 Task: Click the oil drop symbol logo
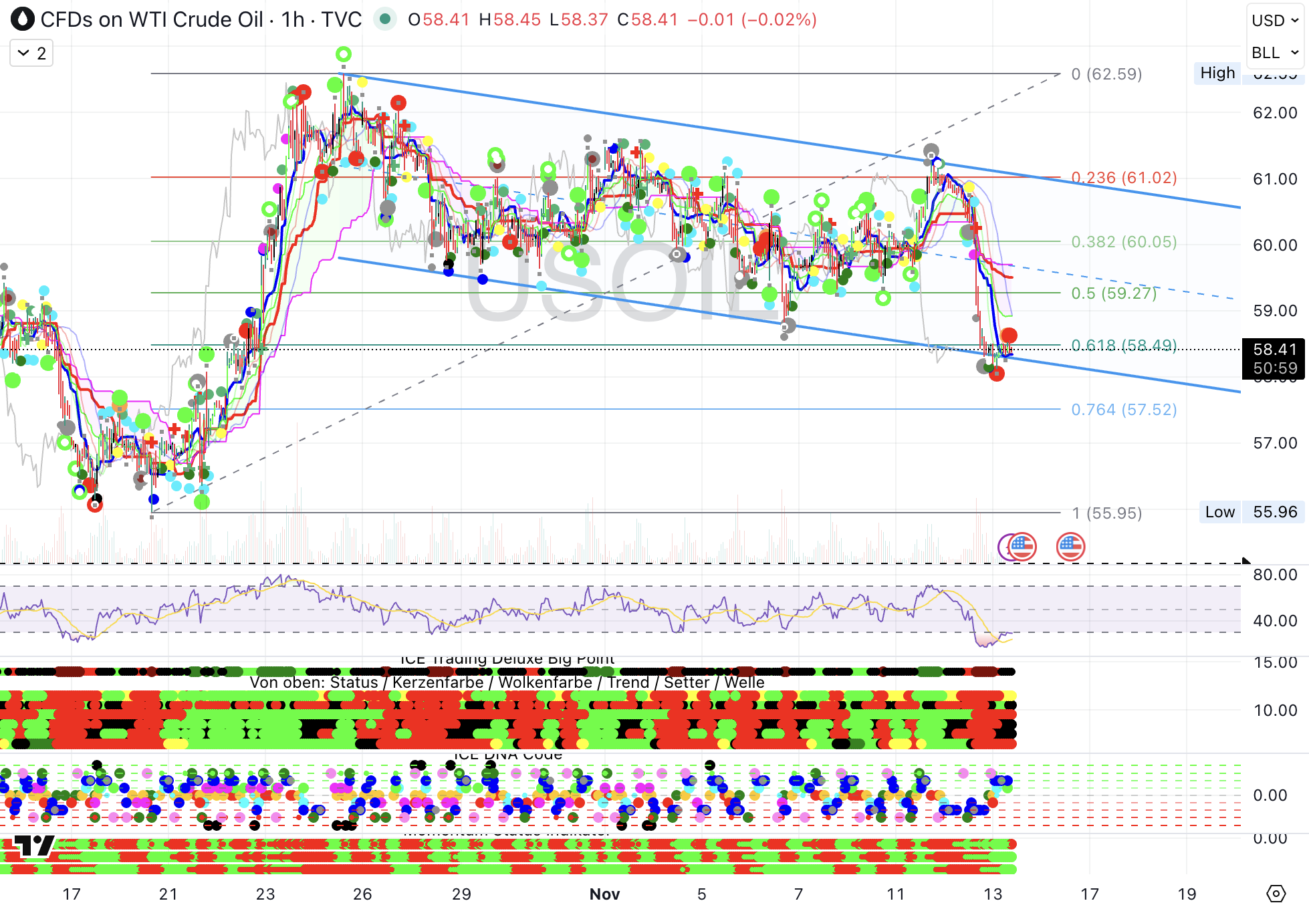click(23, 19)
